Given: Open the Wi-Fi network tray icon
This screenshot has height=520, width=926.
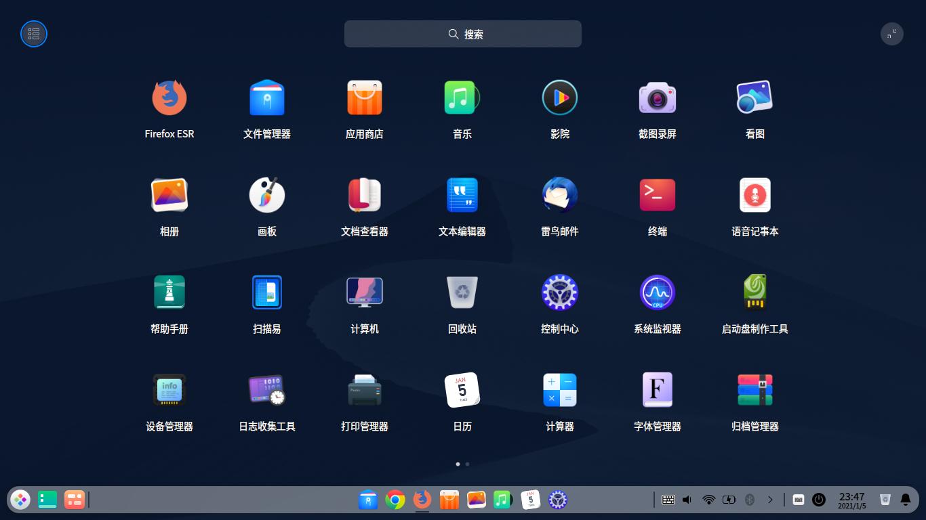Looking at the screenshot, I should (x=709, y=500).
